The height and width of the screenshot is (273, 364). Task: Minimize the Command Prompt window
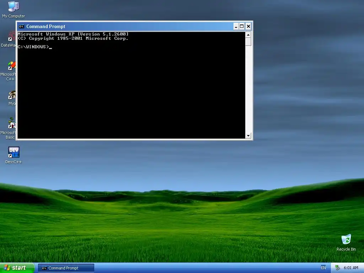[236, 26]
